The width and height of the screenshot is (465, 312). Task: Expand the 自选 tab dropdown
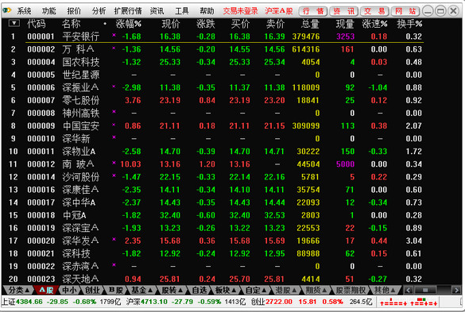click(200, 290)
